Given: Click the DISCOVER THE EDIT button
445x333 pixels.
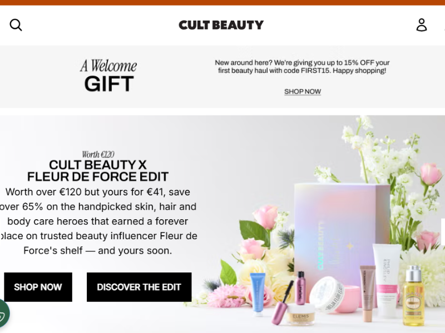Looking at the screenshot, I should (x=139, y=287).
